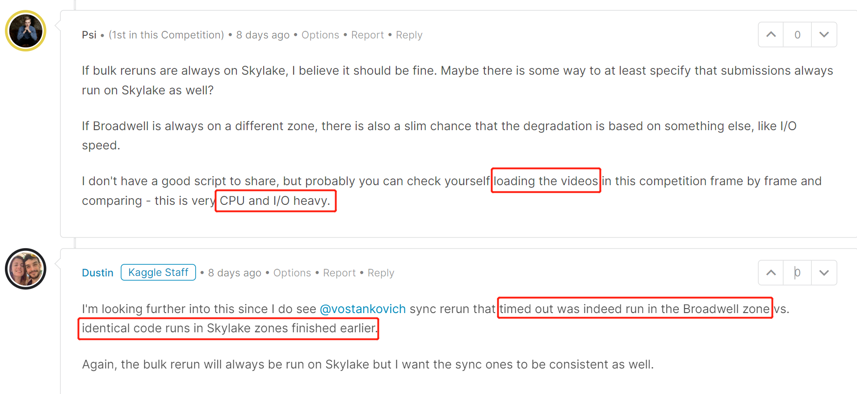Image resolution: width=857 pixels, height=394 pixels.
Task: Open Dustin's profile avatar
Action: pos(25,269)
